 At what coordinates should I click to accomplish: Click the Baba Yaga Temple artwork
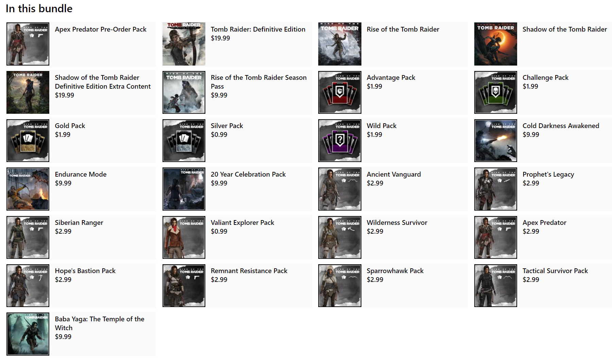pos(28,334)
